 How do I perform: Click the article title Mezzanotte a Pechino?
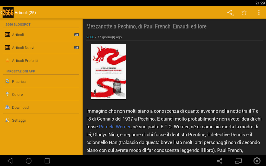click(146, 26)
